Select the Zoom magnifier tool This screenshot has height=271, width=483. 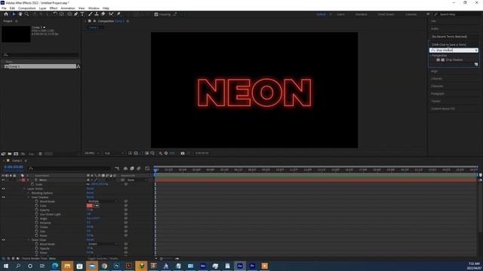(x=27, y=14)
